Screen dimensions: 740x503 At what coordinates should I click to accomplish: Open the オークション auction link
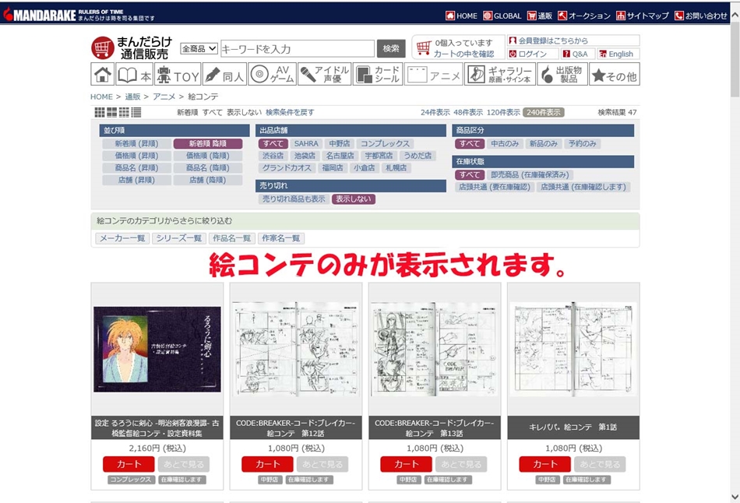coord(583,16)
